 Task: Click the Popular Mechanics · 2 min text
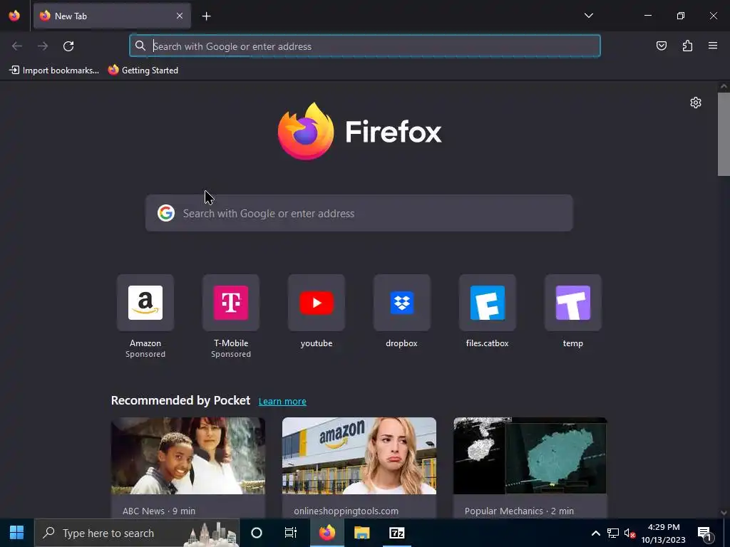[519, 511]
